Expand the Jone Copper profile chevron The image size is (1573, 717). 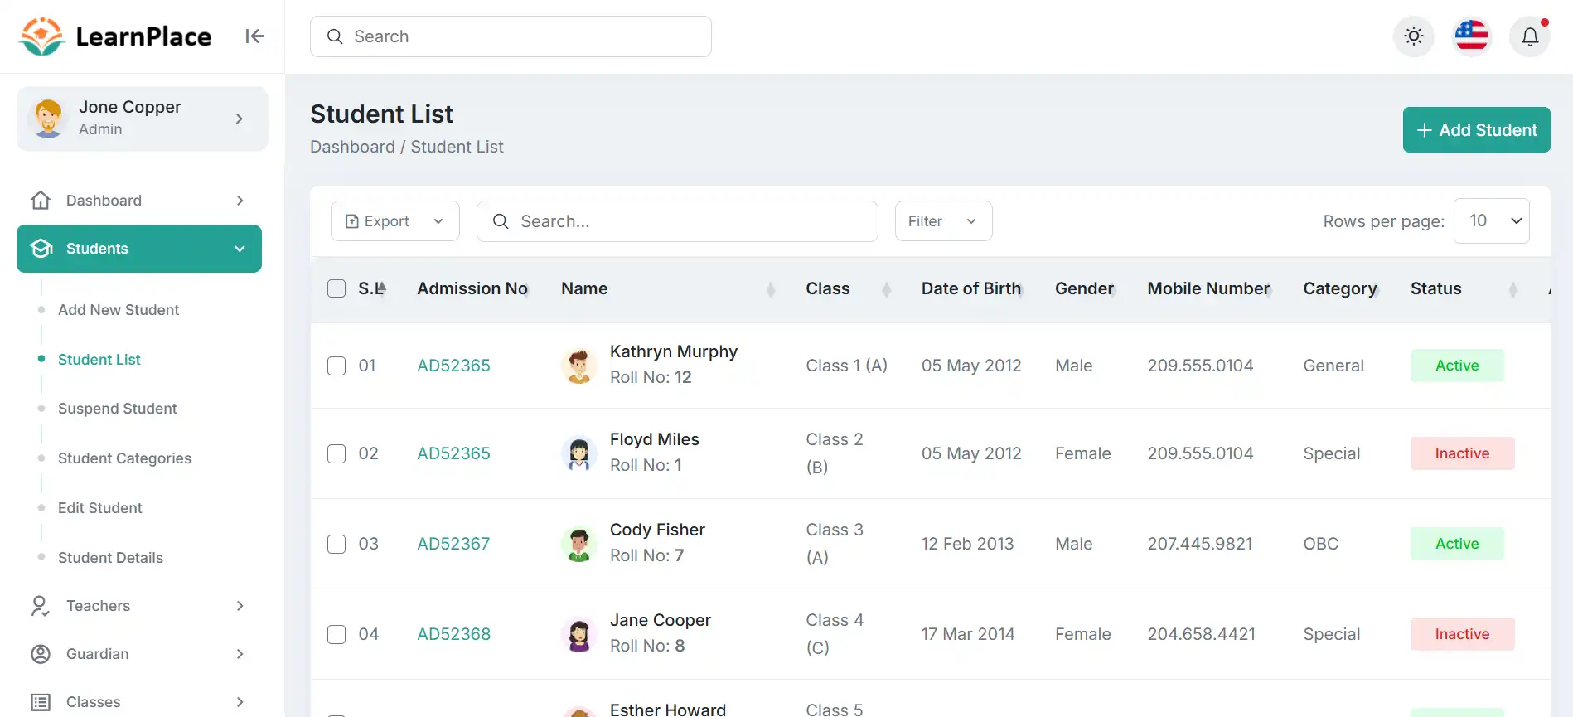tap(240, 119)
